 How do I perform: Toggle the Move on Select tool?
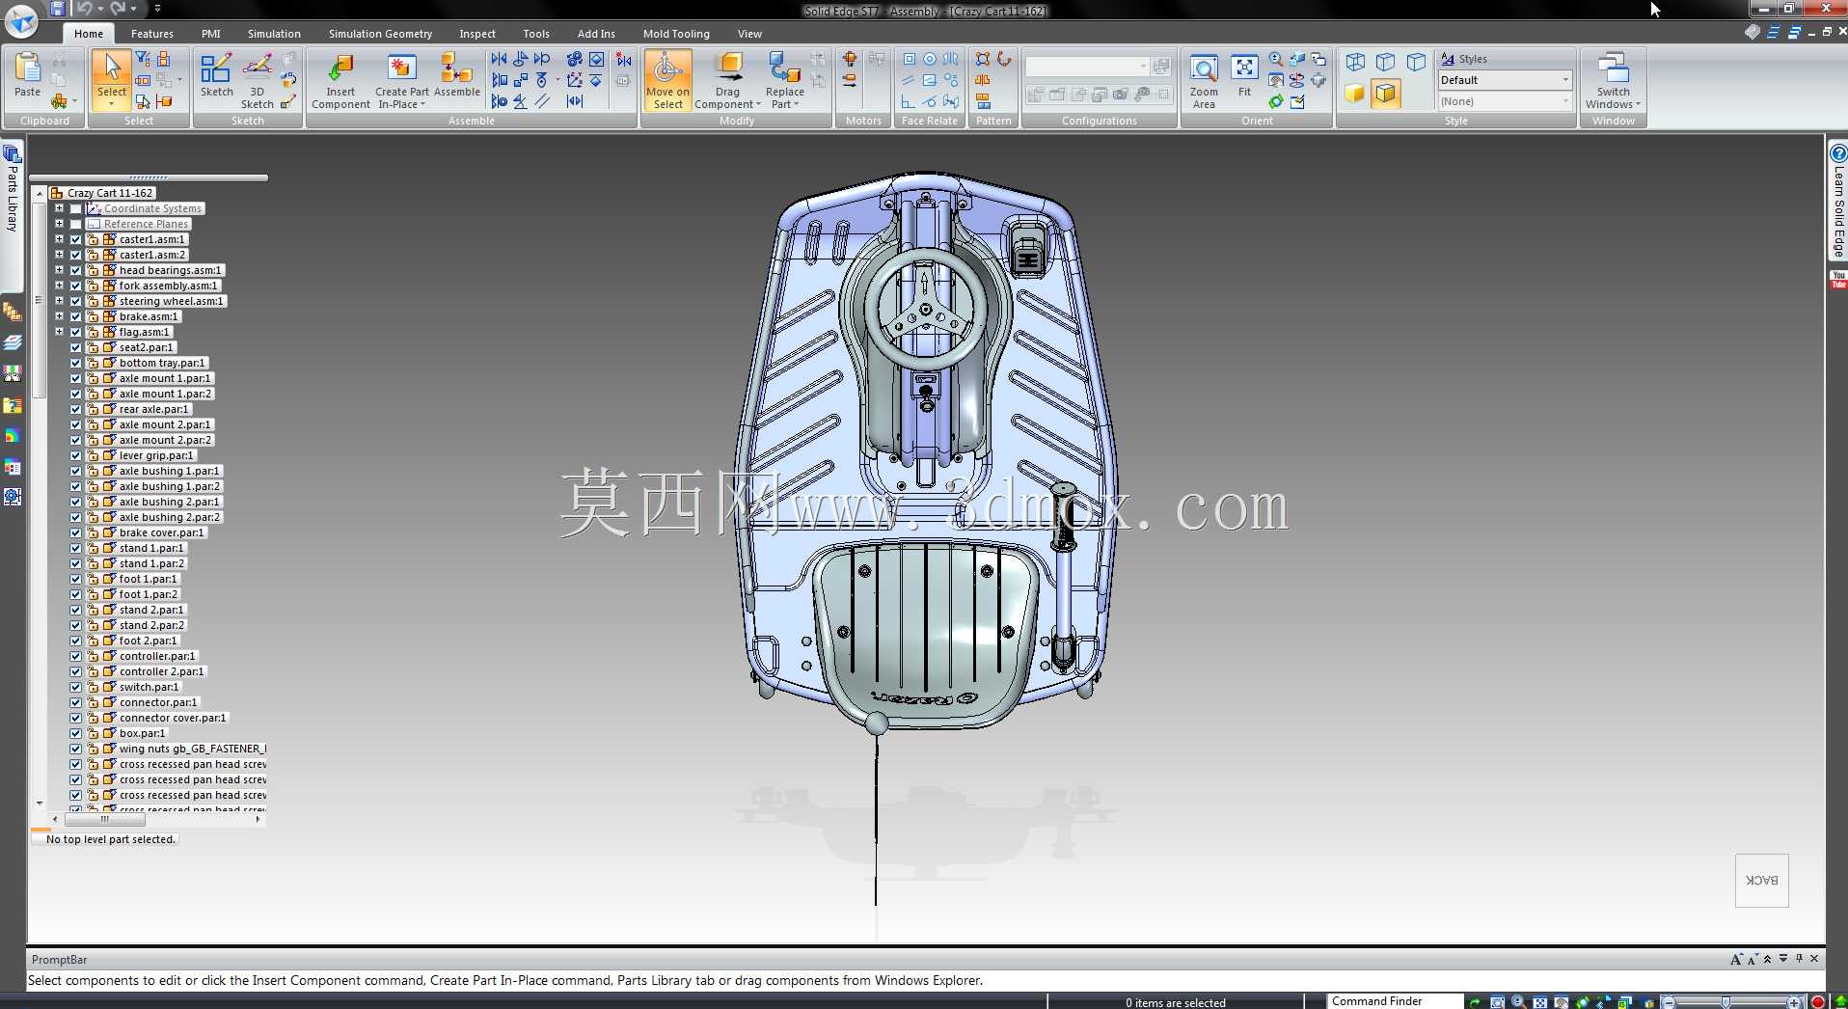(x=667, y=81)
